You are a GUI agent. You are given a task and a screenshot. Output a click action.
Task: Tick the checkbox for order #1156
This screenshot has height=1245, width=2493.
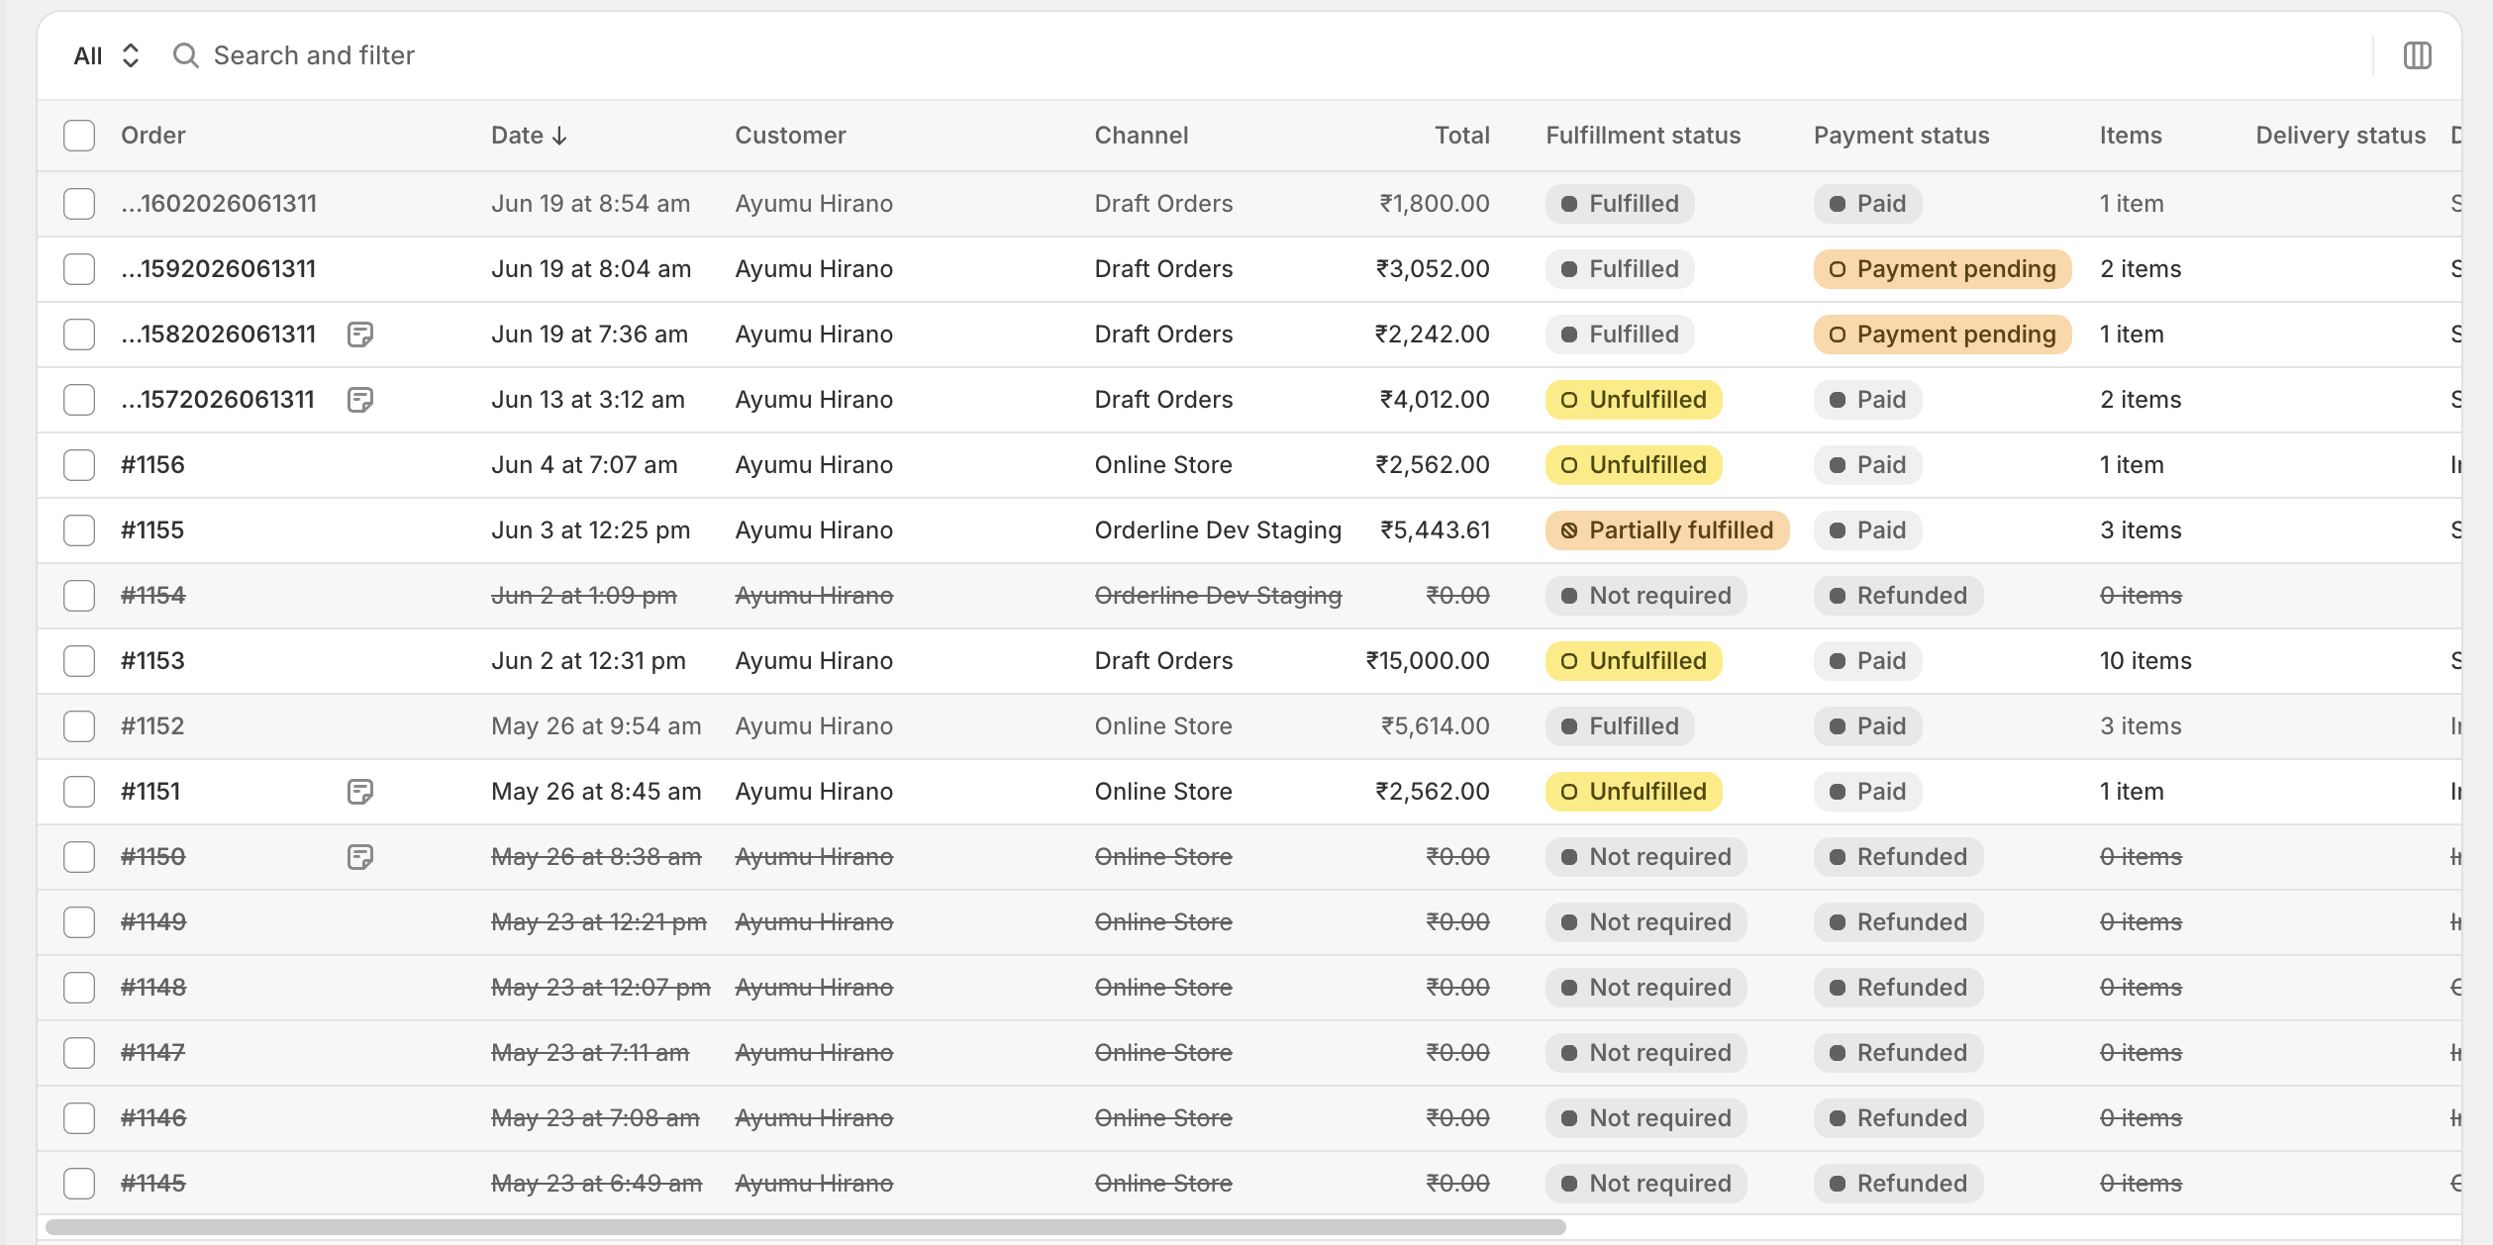tap(79, 465)
